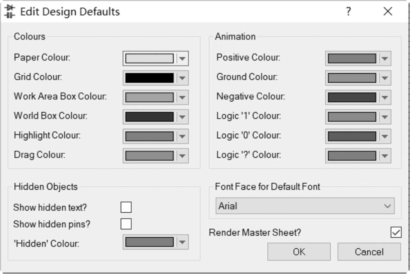Image resolution: width=410 pixels, height=274 pixels.
Task: Open the Font Face Arial combo box
Action: point(305,206)
